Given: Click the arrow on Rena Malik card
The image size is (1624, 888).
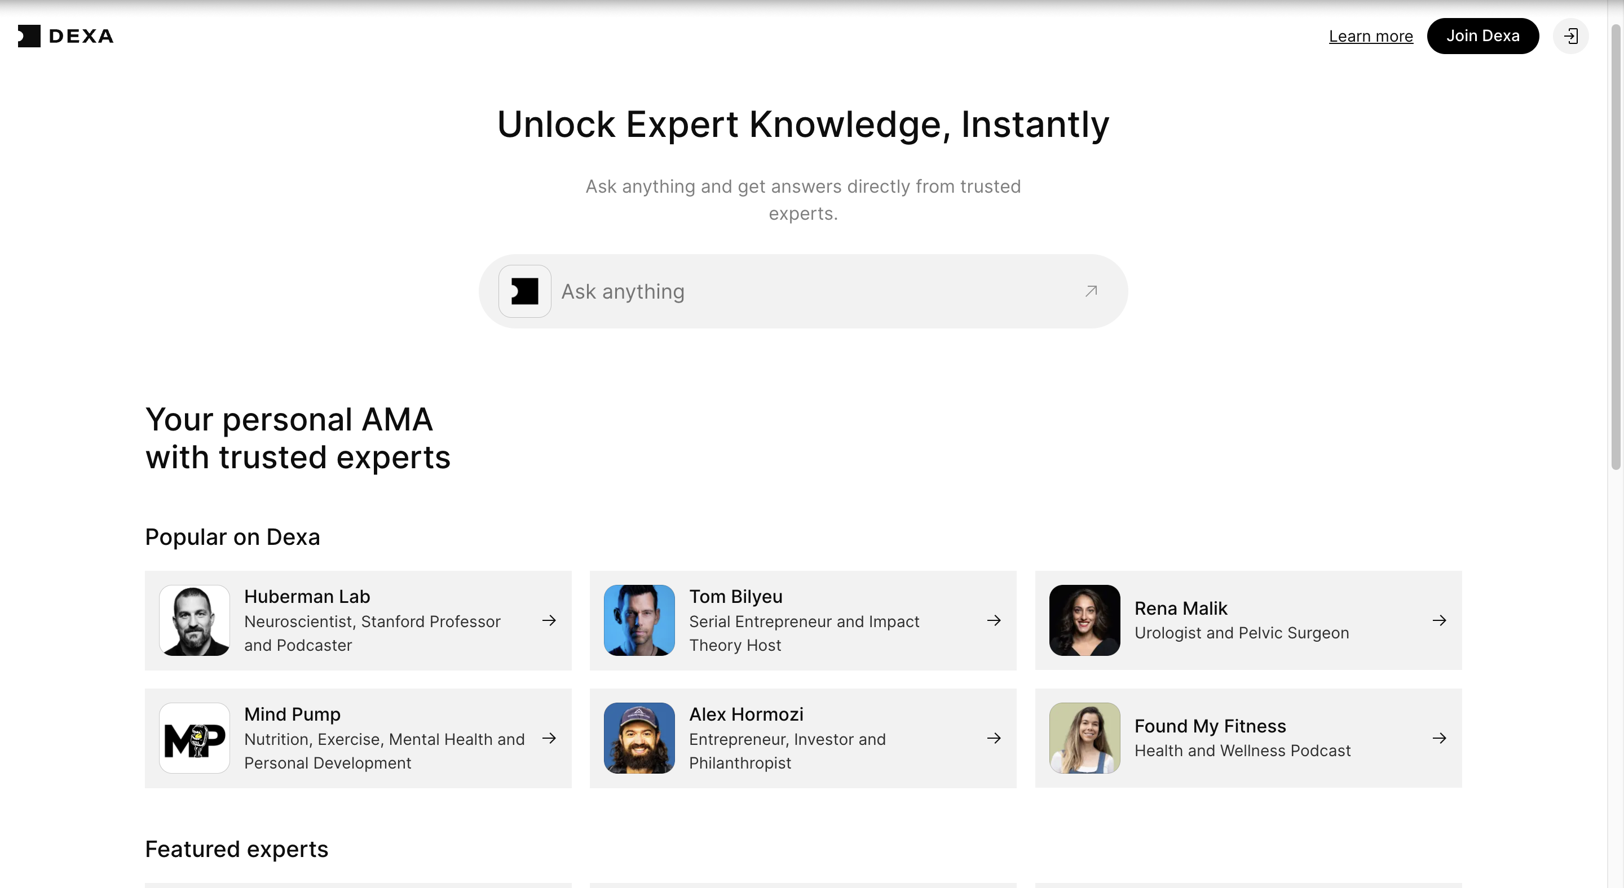Looking at the screenshot, I should point(1439,620).
